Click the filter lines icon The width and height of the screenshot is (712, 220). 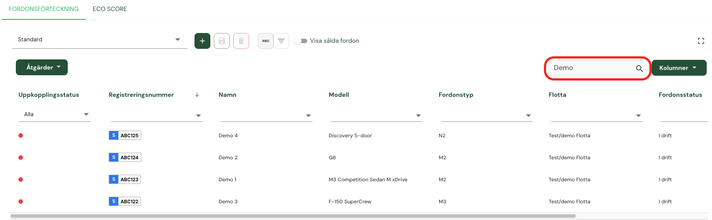point(281,41)
